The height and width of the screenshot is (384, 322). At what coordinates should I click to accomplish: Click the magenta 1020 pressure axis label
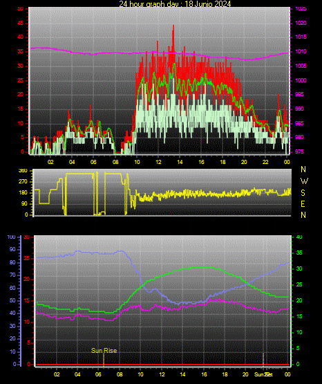(x=301, y=23)
